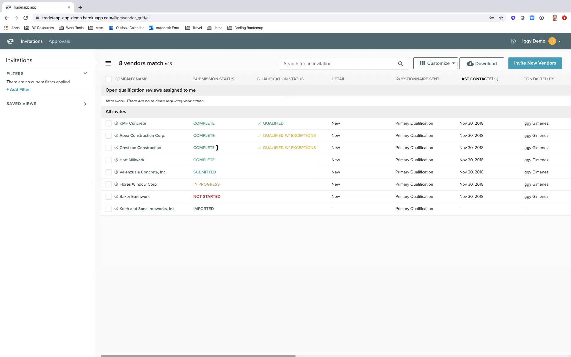Toggle the checkbox for KMF Concrete row
The height and width of the screenshot is (357, 571).
108,123
